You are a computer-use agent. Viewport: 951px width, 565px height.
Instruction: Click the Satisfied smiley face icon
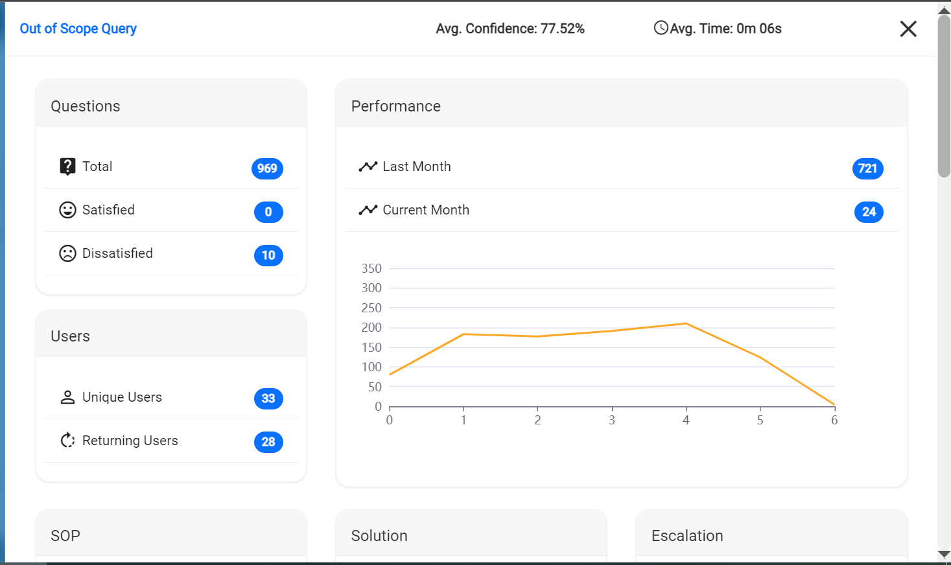point(67,210)
